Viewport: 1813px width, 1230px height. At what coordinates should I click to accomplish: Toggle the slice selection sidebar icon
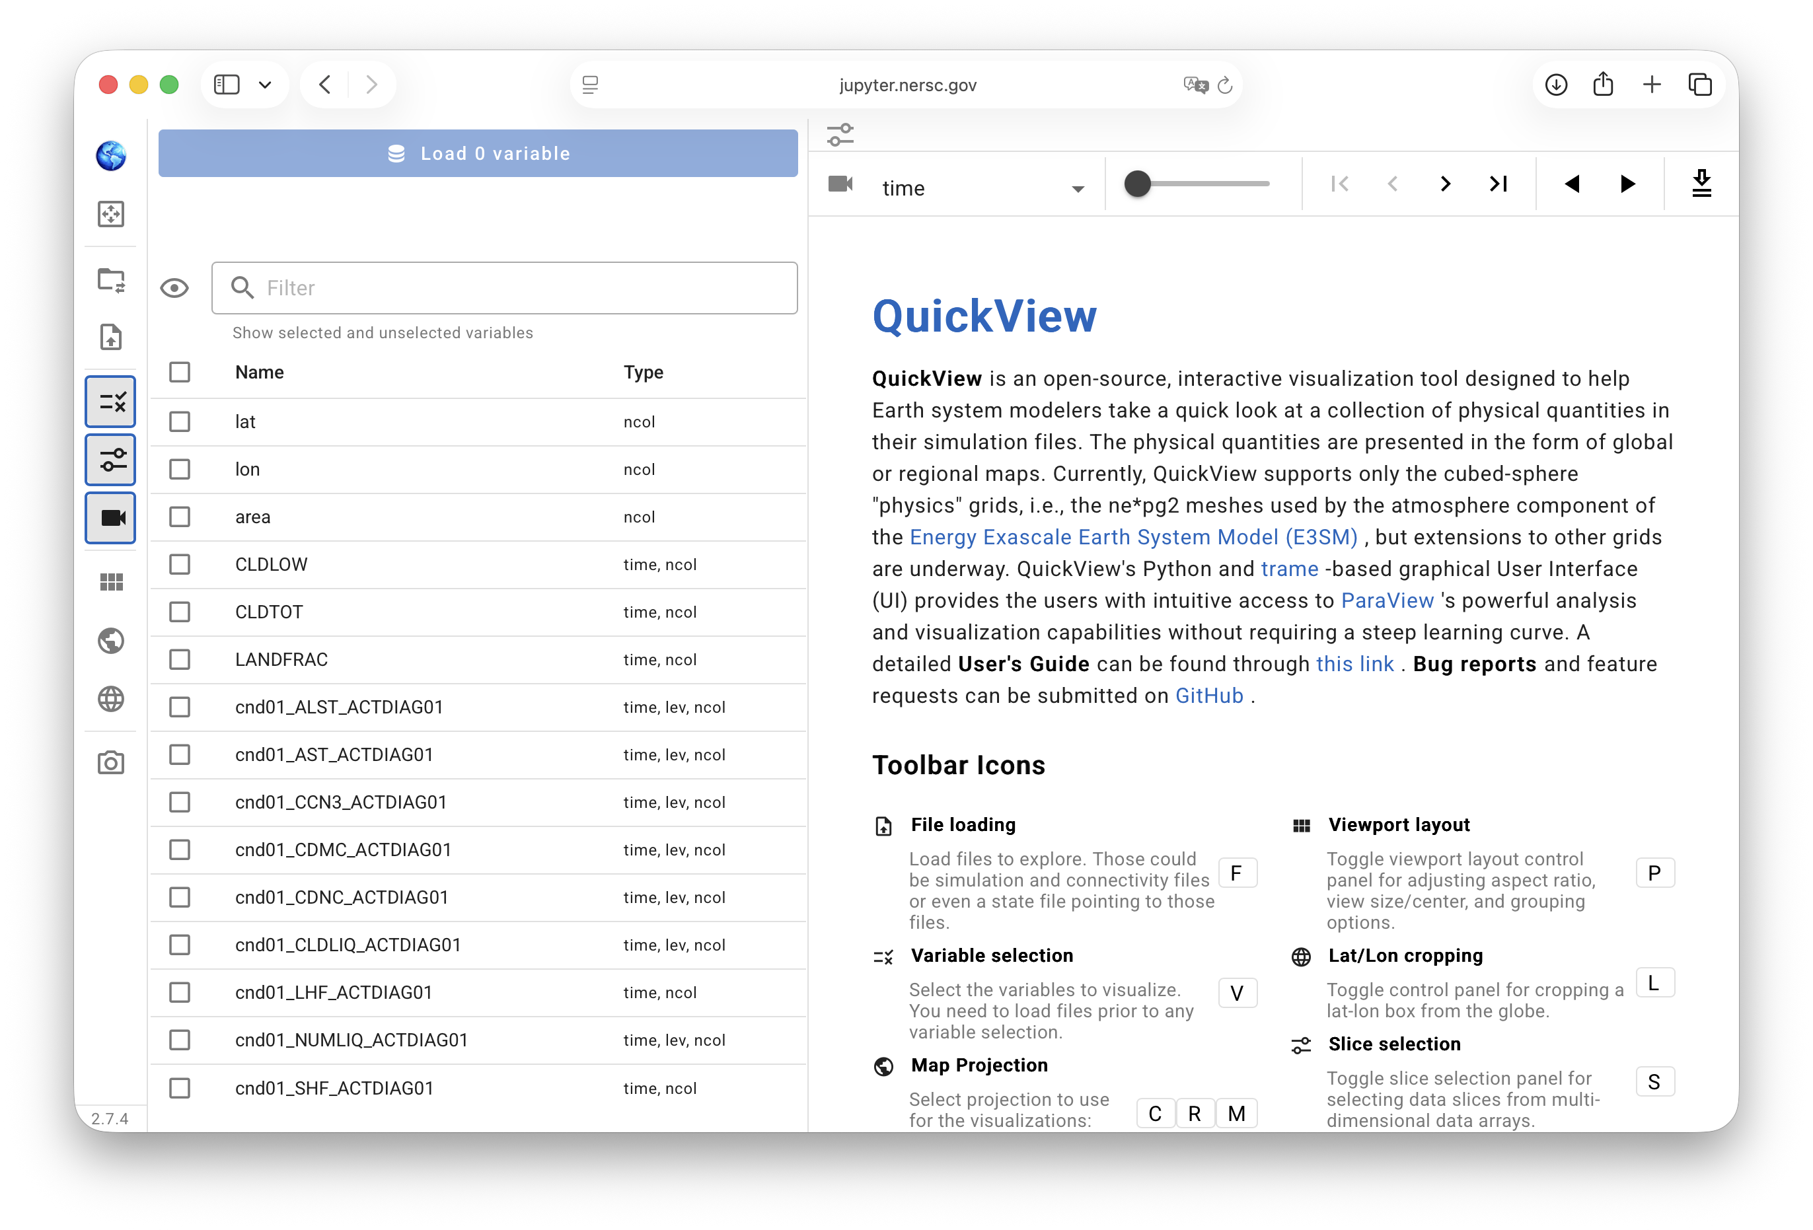click(111, 459)
